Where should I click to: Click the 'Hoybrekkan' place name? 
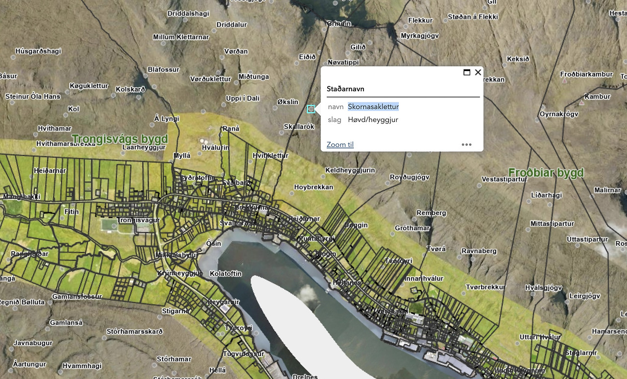point(313,187)
